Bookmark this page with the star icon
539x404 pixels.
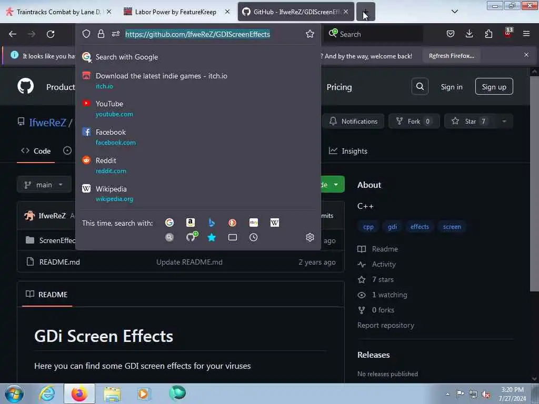[310, 34]
